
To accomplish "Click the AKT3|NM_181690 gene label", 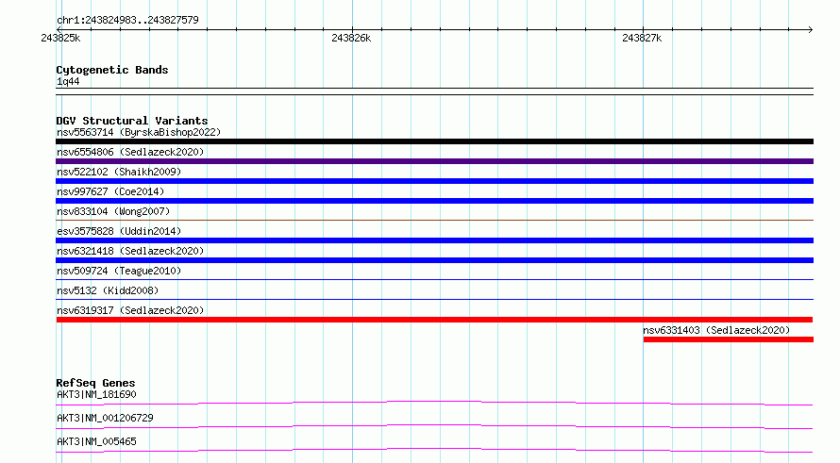I will pyautogui.click(x=96, y=394).
